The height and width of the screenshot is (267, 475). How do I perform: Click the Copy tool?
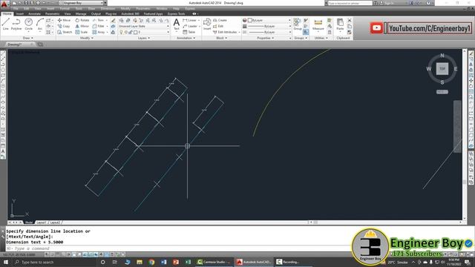64,26
